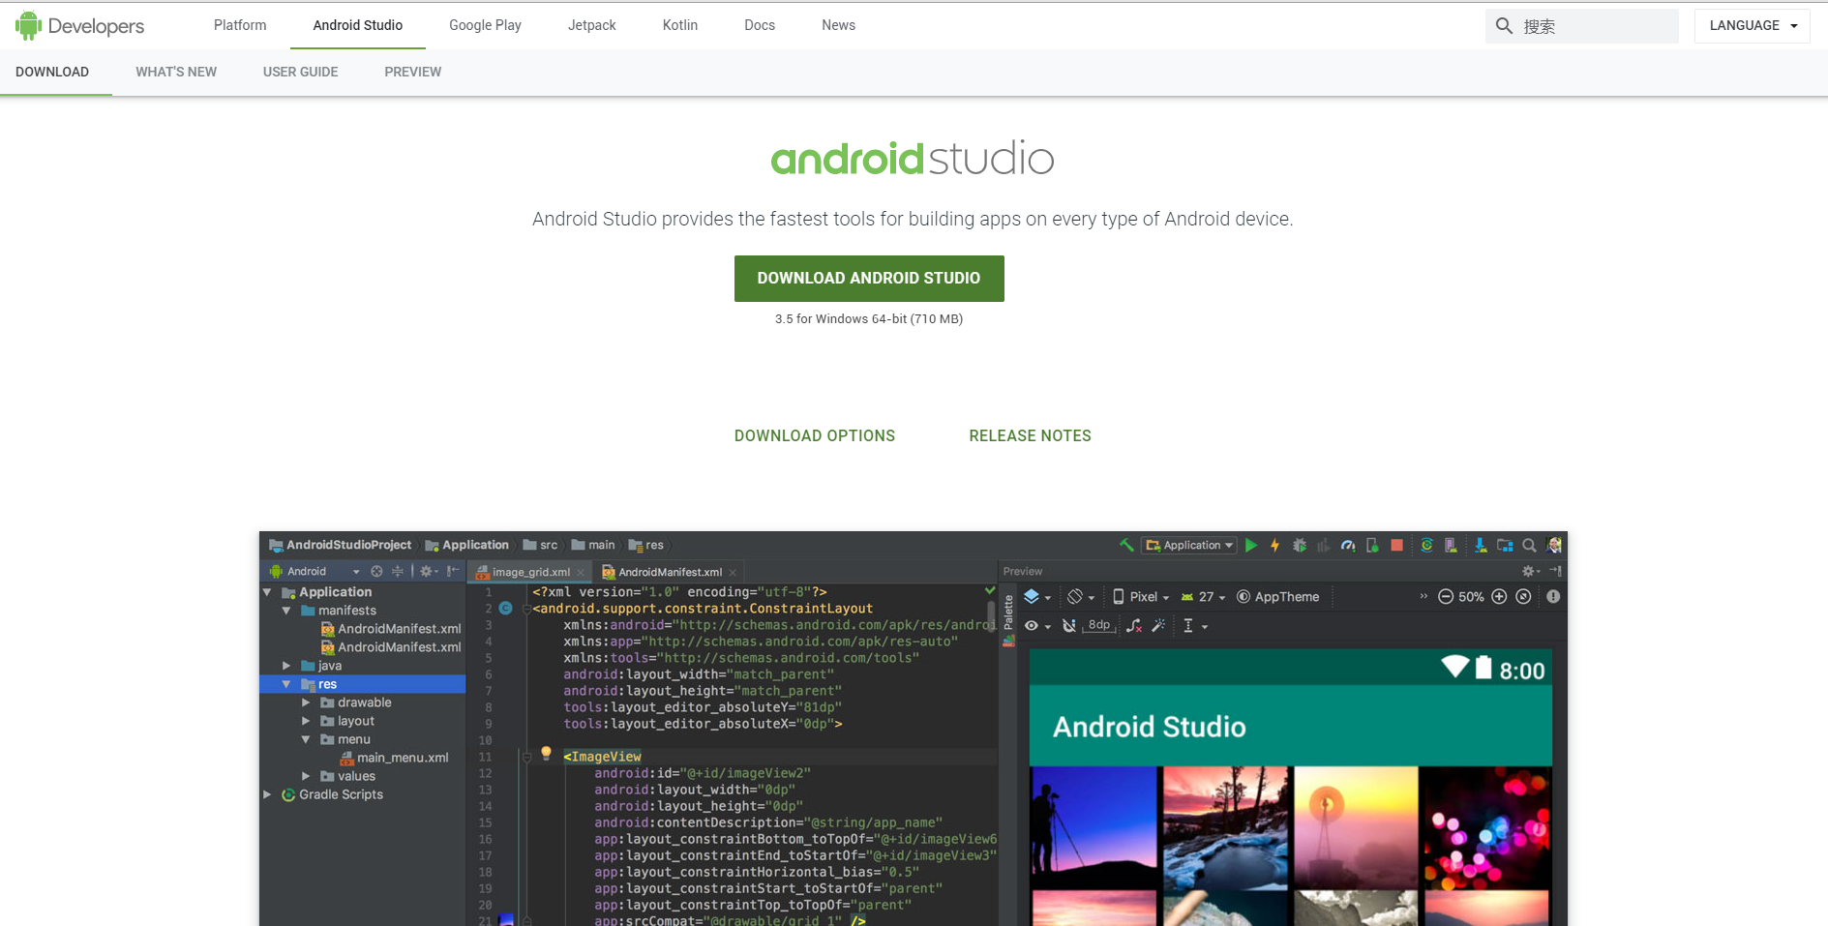Expand the drawable folder in the tree

[306, 702]
